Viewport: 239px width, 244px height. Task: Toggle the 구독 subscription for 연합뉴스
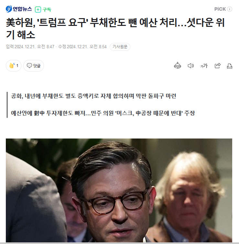click(x=43, y=9)
